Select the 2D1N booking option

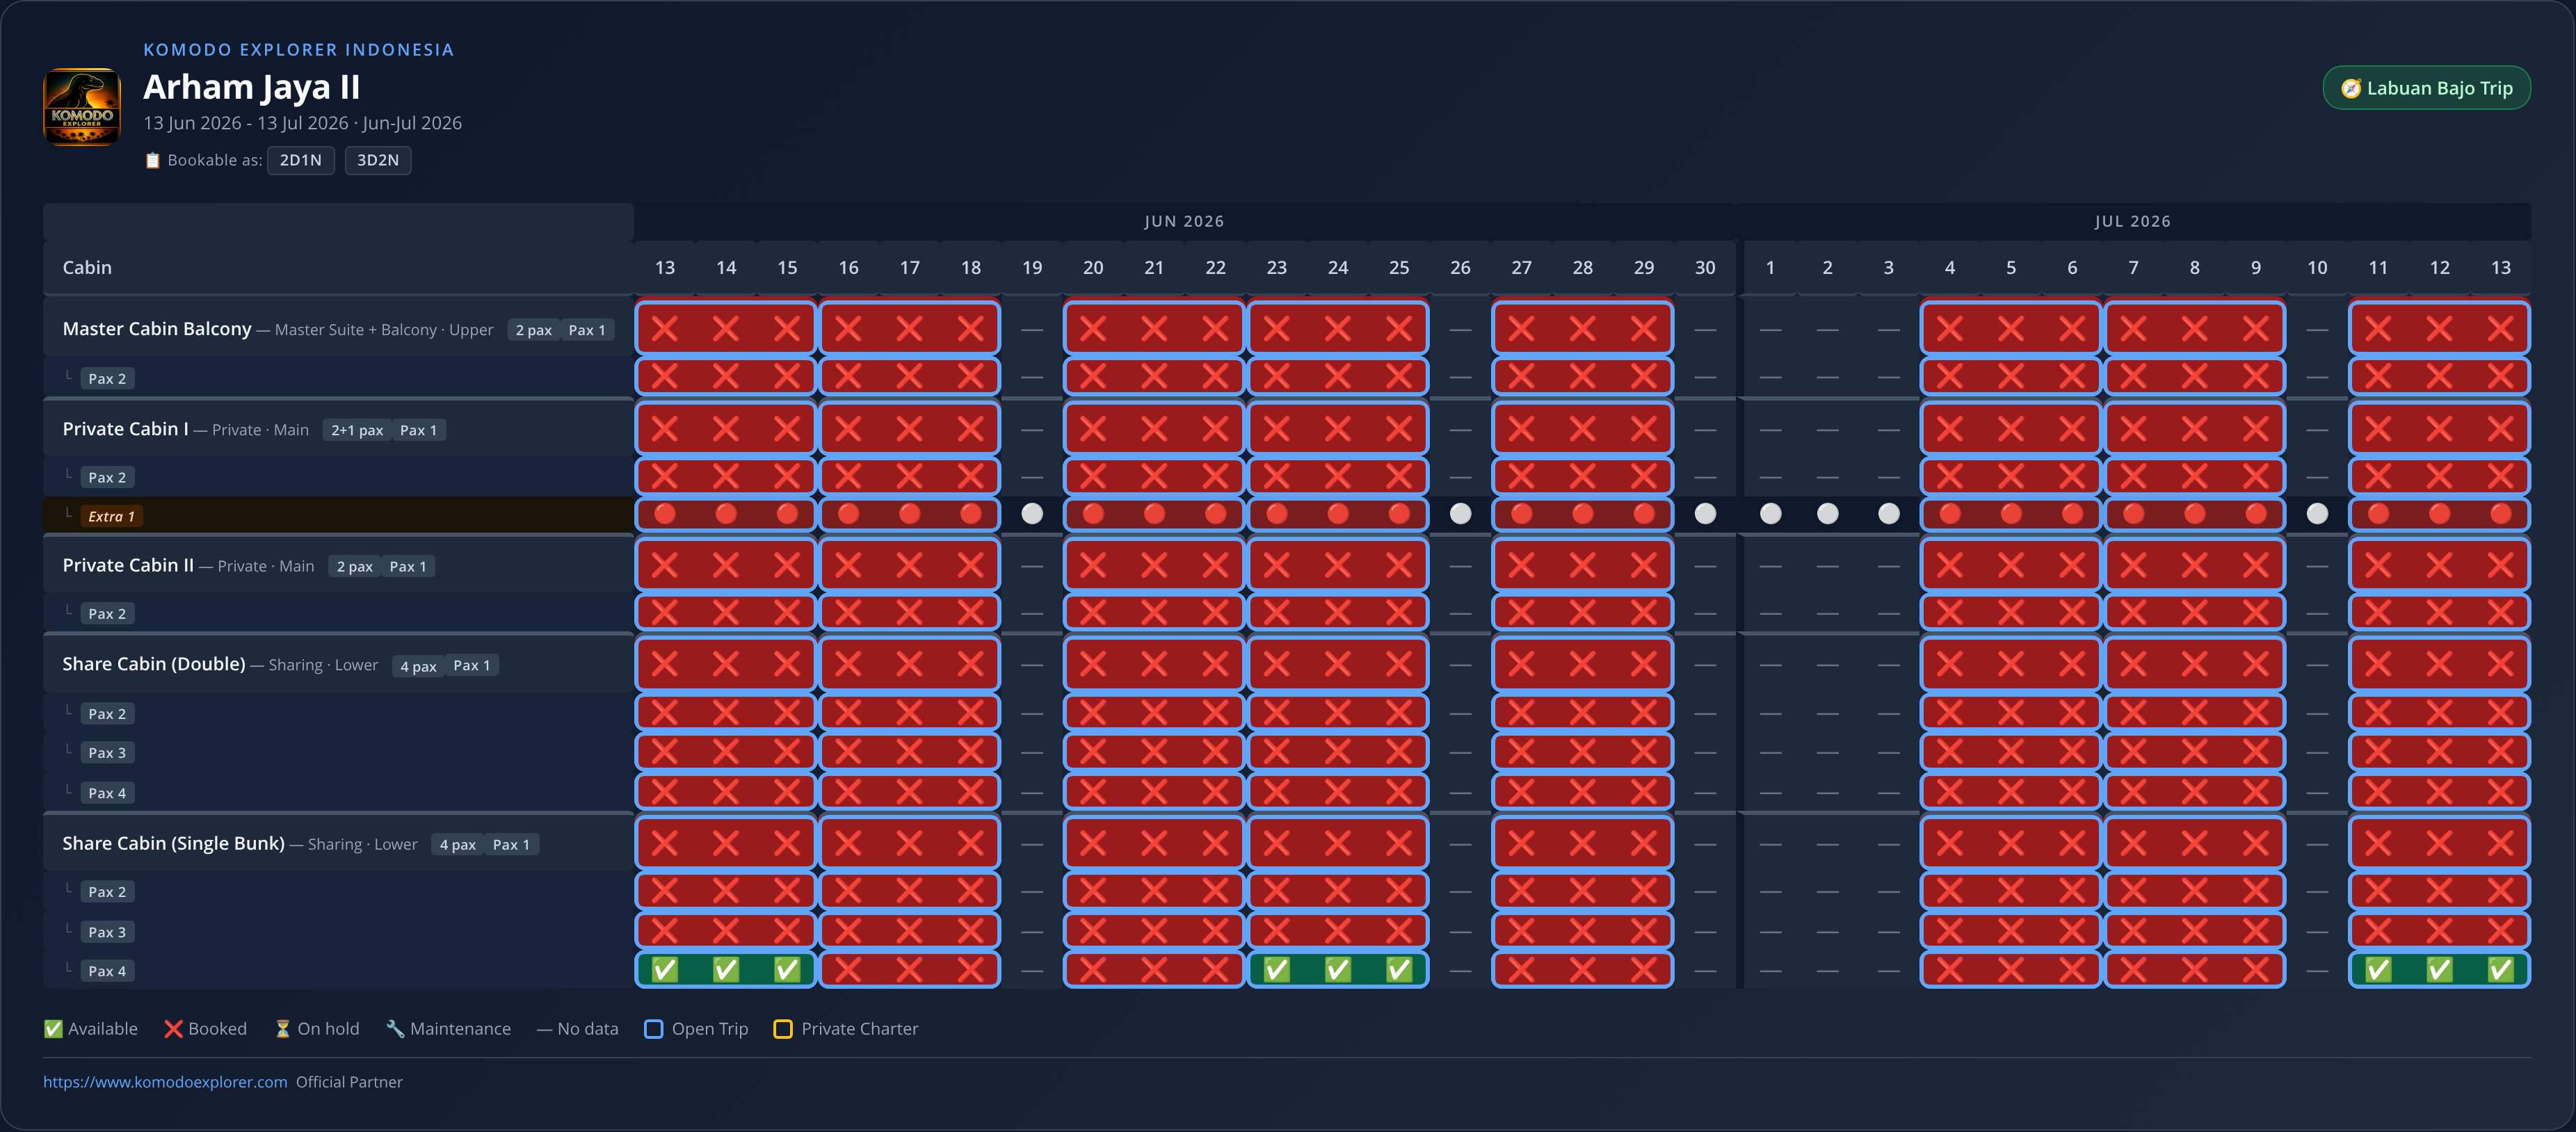coord(301,160)
